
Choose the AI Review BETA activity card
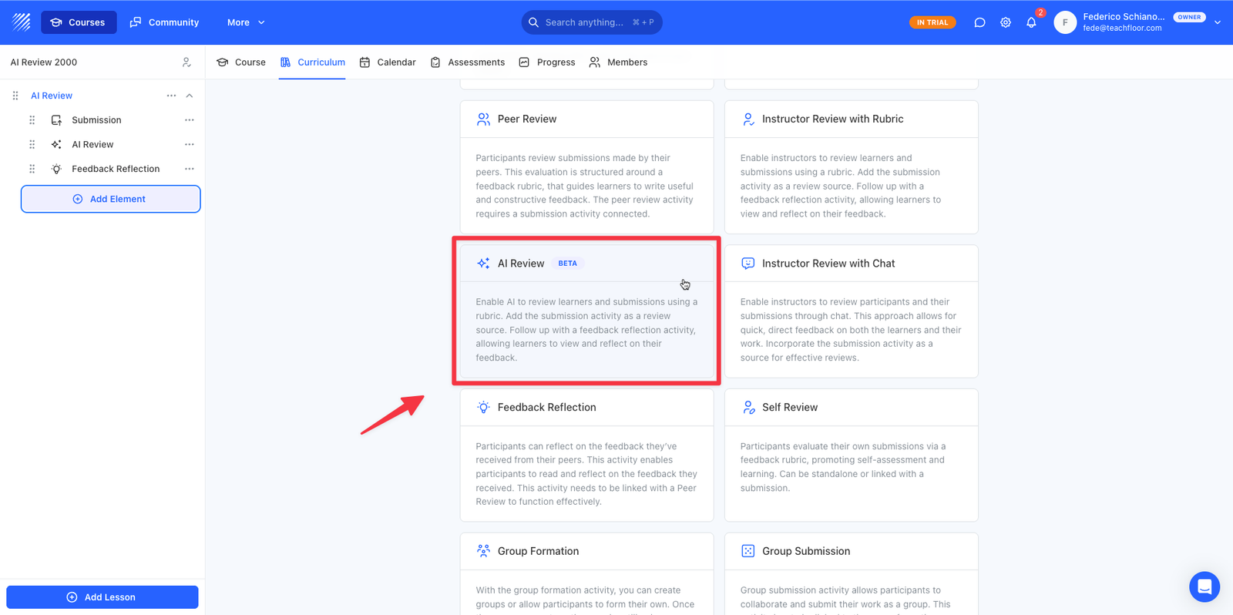pos(587,311)
